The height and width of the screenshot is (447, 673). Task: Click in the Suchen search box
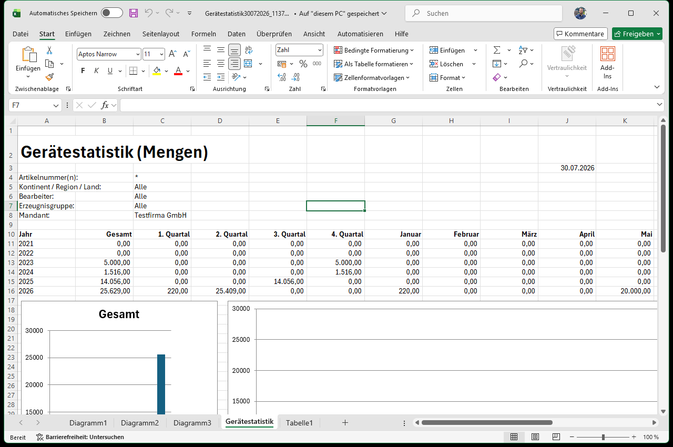pos(484,13)
